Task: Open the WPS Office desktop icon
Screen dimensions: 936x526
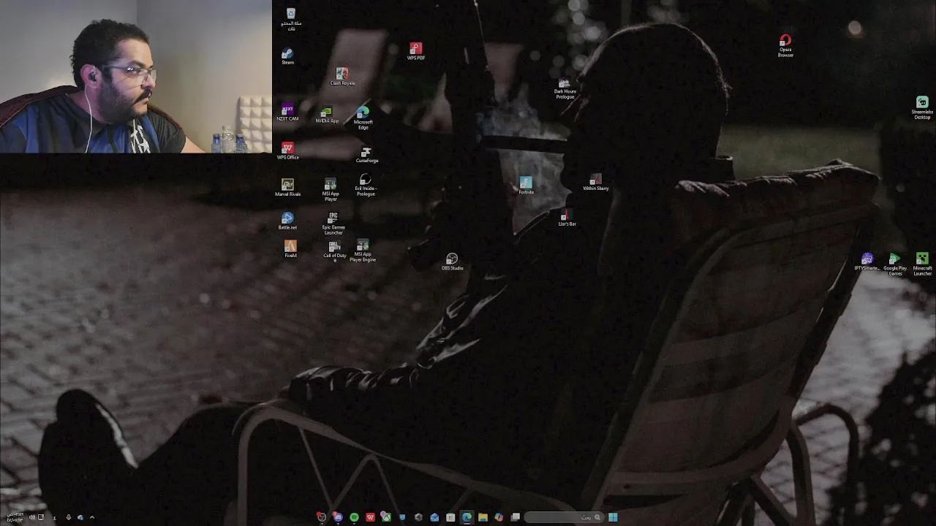Action: pos(287,151)
